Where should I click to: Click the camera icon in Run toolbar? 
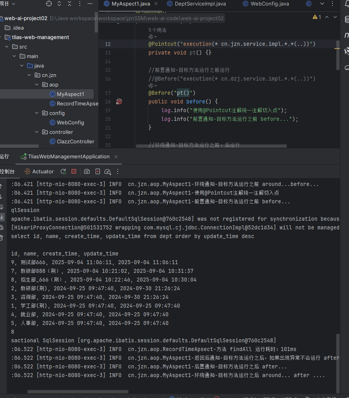87,172
